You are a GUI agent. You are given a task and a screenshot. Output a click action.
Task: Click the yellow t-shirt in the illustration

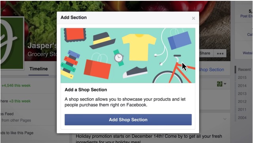139,47
